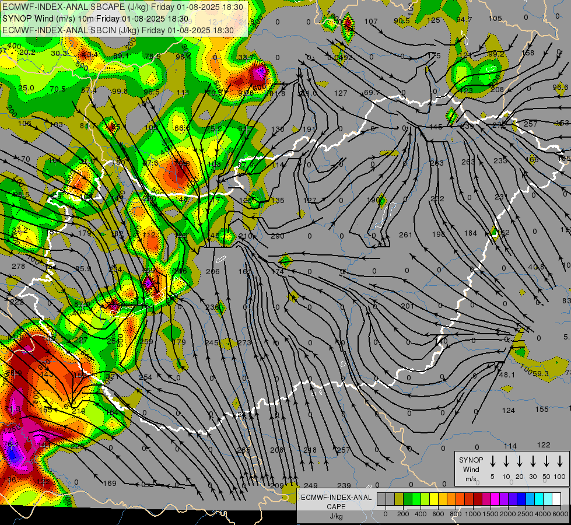Click the map value '114' near bottom right
This screenshot has height=525, width=571.
(510, 446)
